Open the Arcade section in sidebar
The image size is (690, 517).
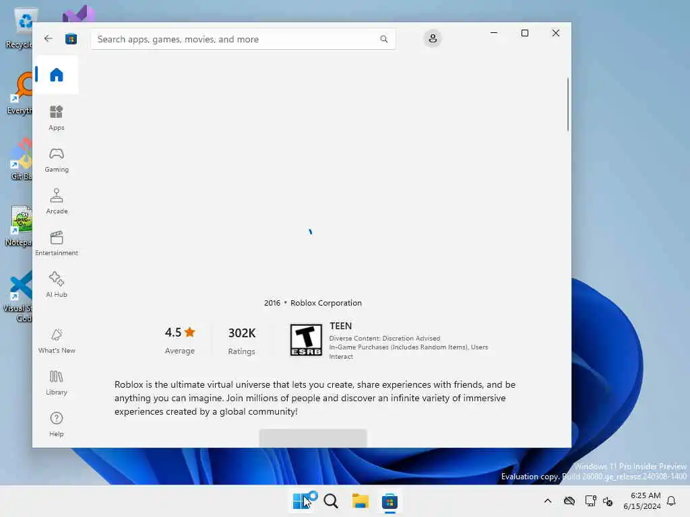(x=57, y=202)
